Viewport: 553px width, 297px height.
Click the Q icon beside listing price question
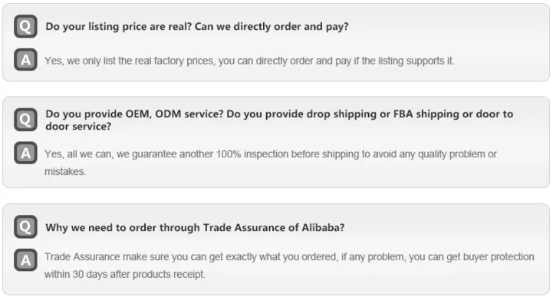tap(25, 26)
